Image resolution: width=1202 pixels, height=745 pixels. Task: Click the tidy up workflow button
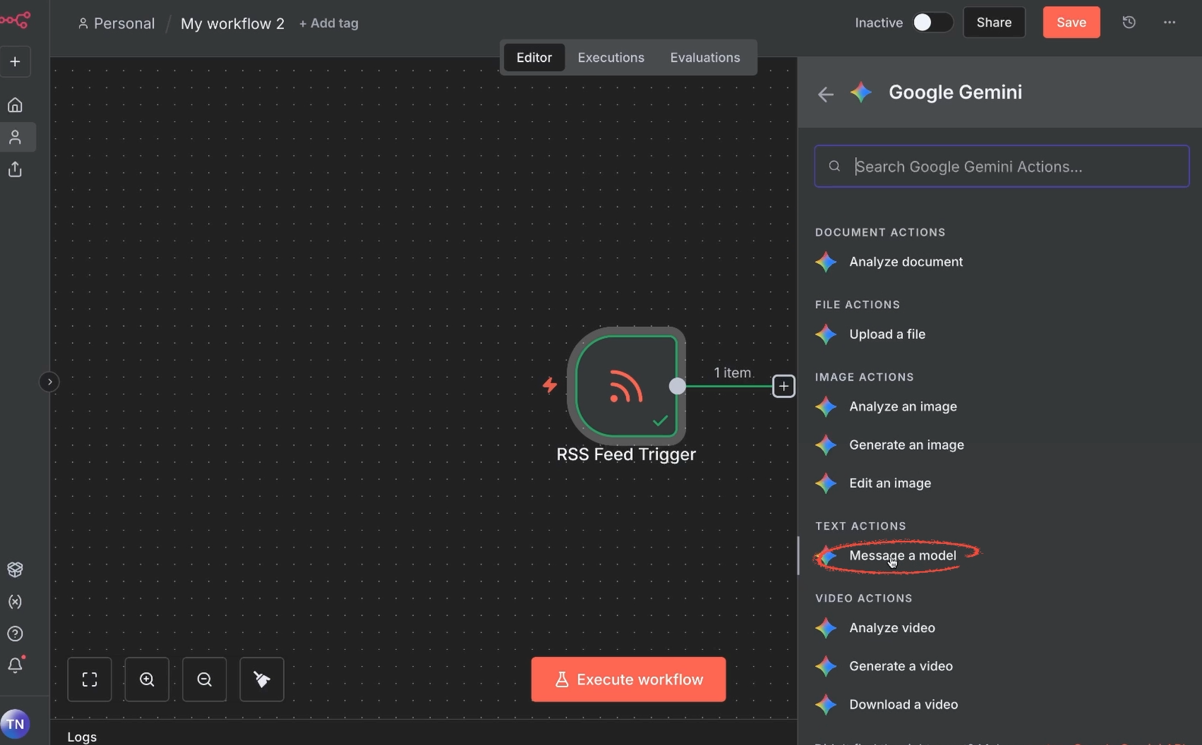262,680
